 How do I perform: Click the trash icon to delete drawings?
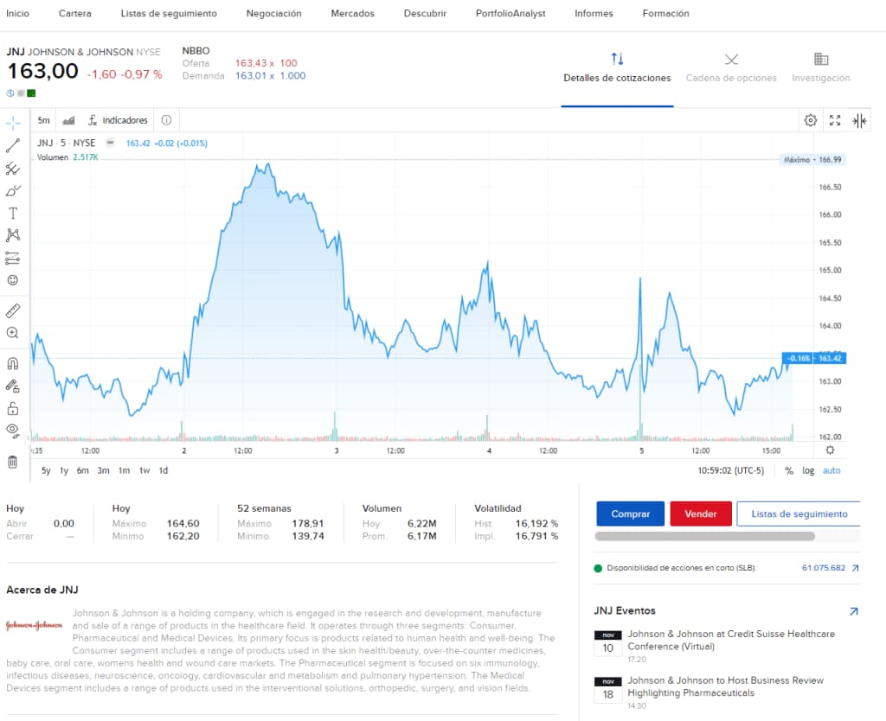[x=10, y=461]
